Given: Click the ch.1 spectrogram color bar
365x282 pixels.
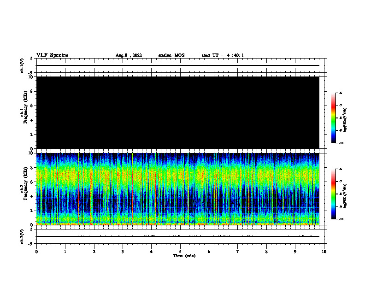Looking at the screenshot, I should pos(333,118).
